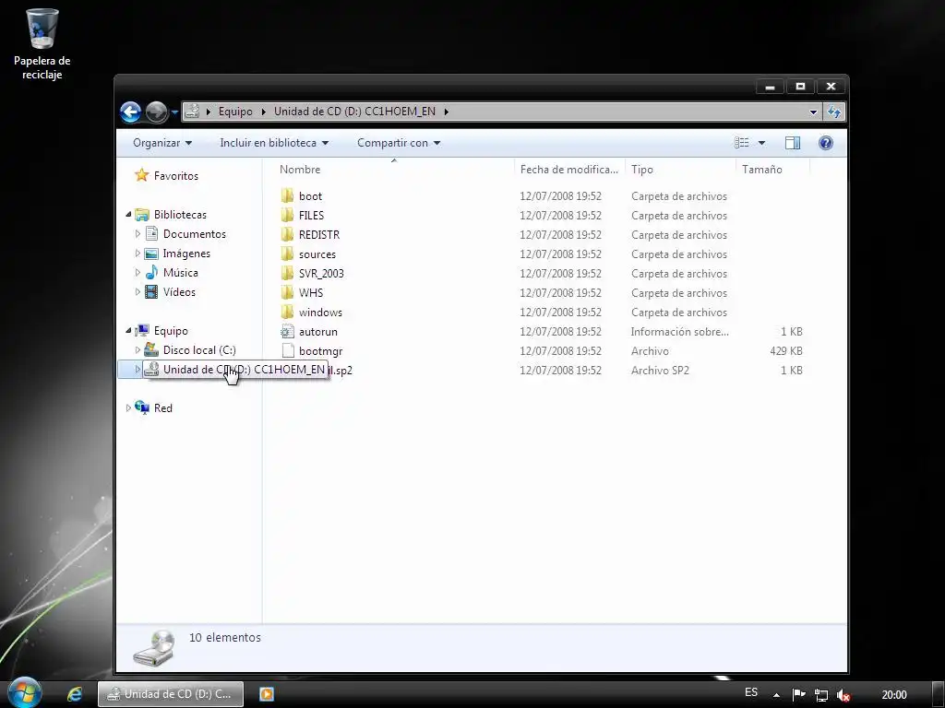The image size is (945, 708).
Task: Click the ES language indicator
Action: (x=751, y=692)
